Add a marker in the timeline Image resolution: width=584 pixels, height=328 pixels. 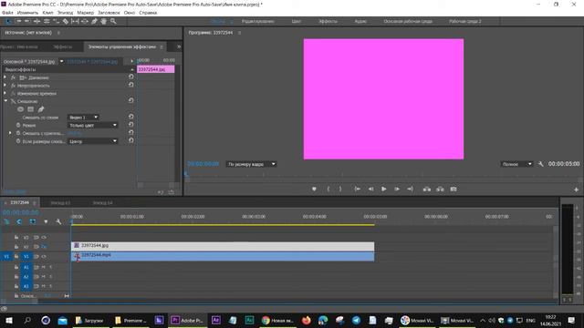(x=46, y=221)
